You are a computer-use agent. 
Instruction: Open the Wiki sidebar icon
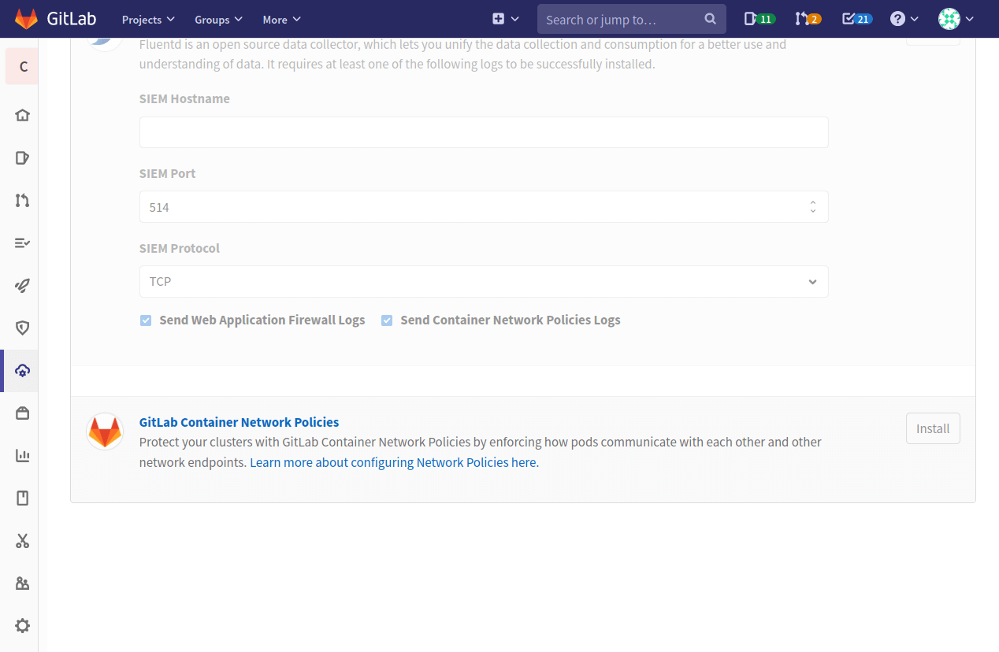click(21, 498)
